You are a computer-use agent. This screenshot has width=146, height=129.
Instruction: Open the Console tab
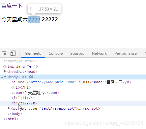point(56,54)
